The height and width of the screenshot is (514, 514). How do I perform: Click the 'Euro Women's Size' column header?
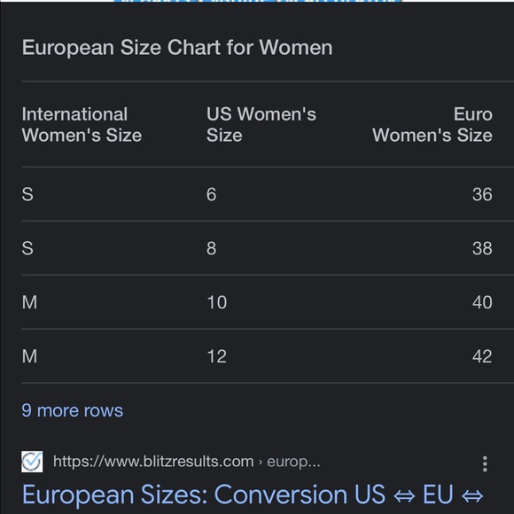(x=432, y=125)
